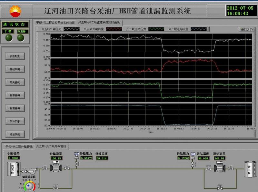Viewport: 258px width, 192px height.
Task: Click the 外输压力 value 0.55775
Action: pyautogui.click(x=86, y=158)
